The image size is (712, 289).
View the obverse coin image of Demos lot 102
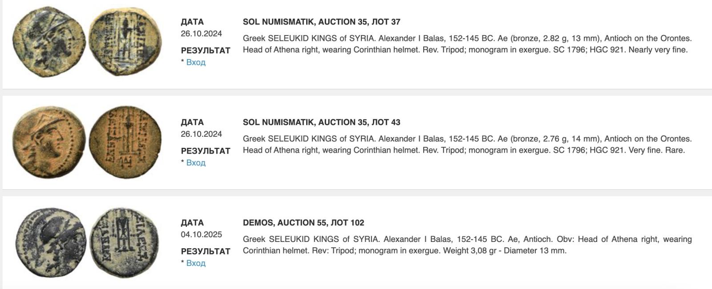[50, 243]
